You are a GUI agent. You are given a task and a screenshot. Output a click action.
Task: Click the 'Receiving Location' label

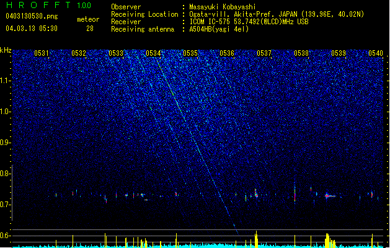pos(144,14)
